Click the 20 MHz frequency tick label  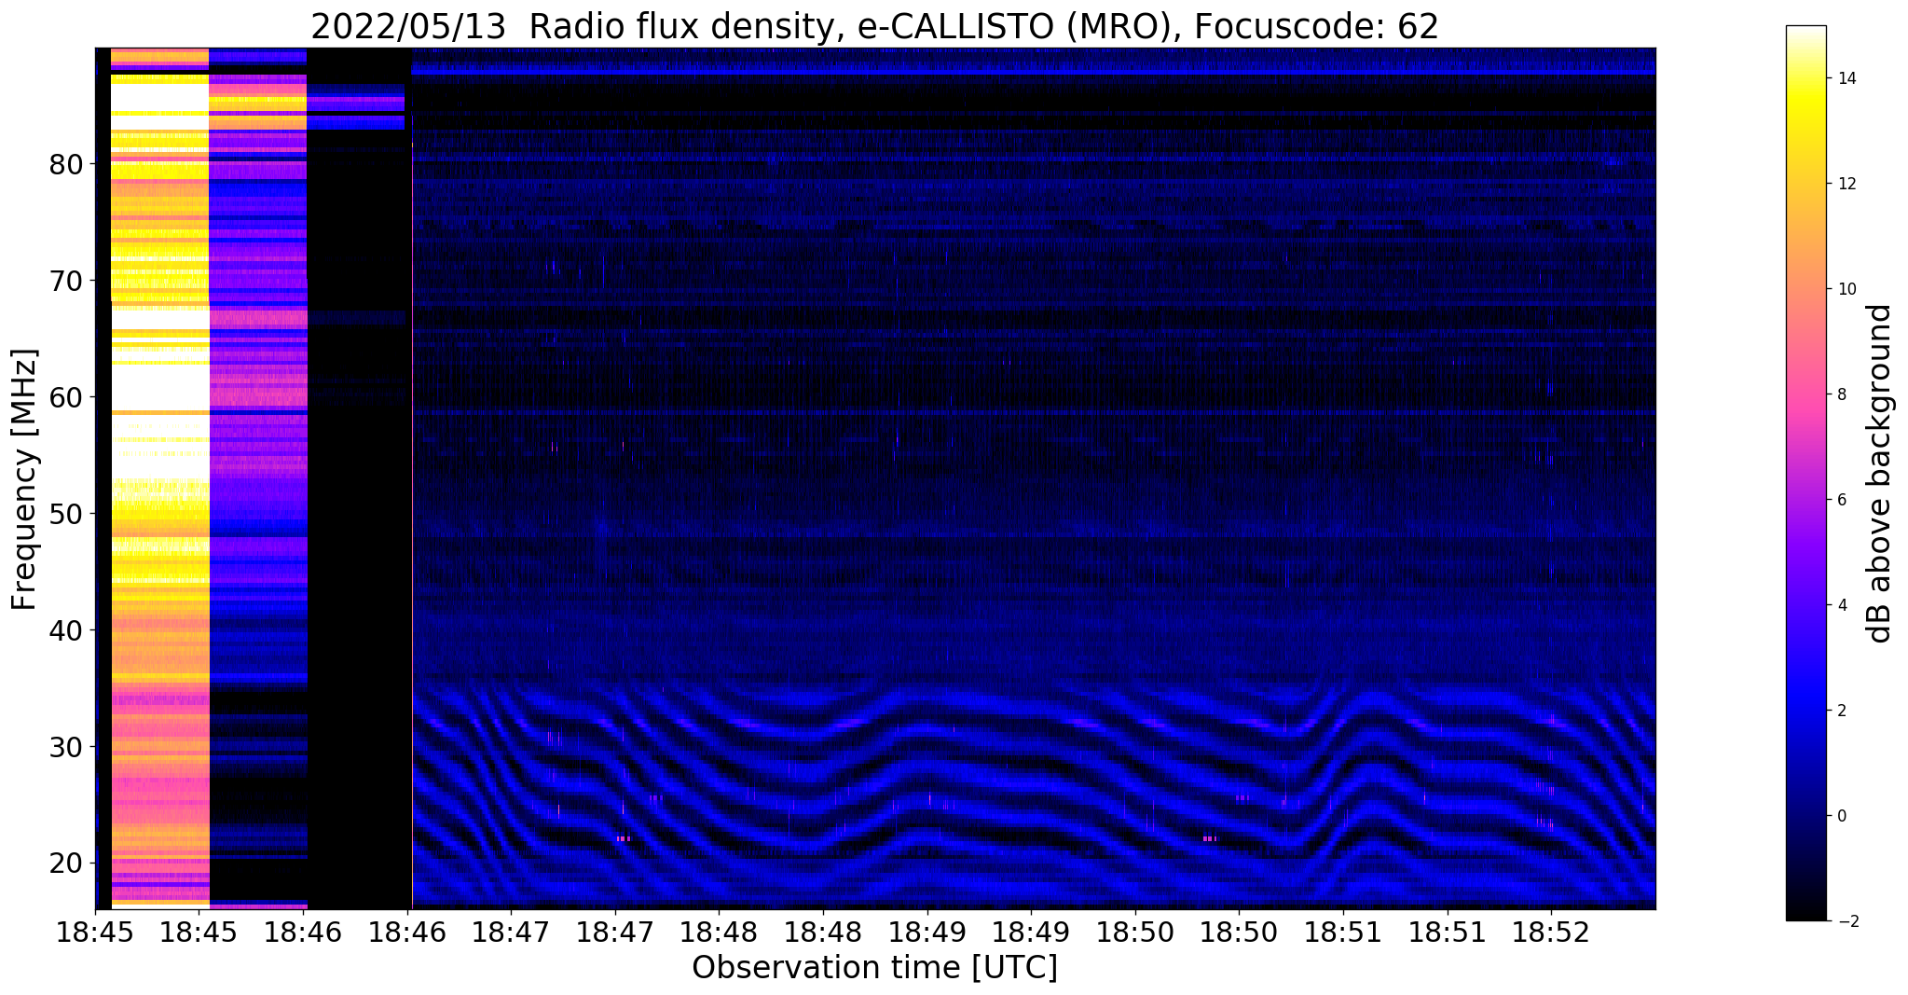click(67, 864)
